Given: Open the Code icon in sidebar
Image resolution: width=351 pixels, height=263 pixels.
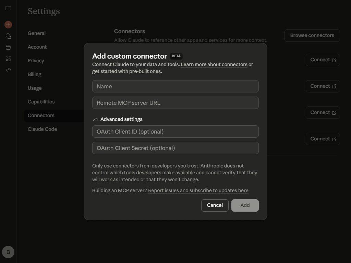Looking at the screenshot, I should 8,70.
